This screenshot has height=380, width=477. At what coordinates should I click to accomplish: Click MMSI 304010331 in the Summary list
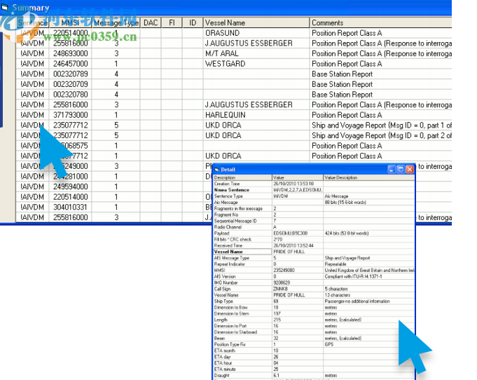pyautogui.click(x=71, y=207)
